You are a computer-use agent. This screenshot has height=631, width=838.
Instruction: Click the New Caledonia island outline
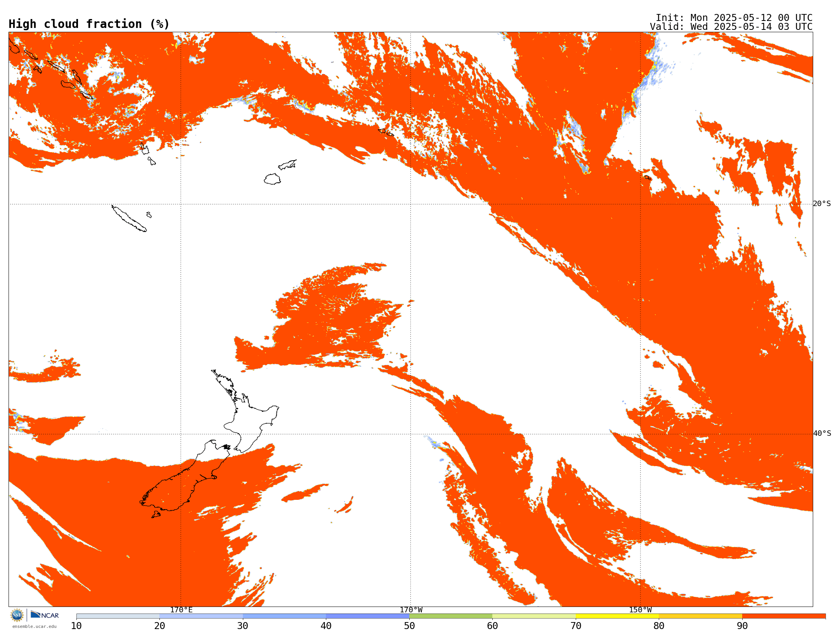[x=129, y=218]
